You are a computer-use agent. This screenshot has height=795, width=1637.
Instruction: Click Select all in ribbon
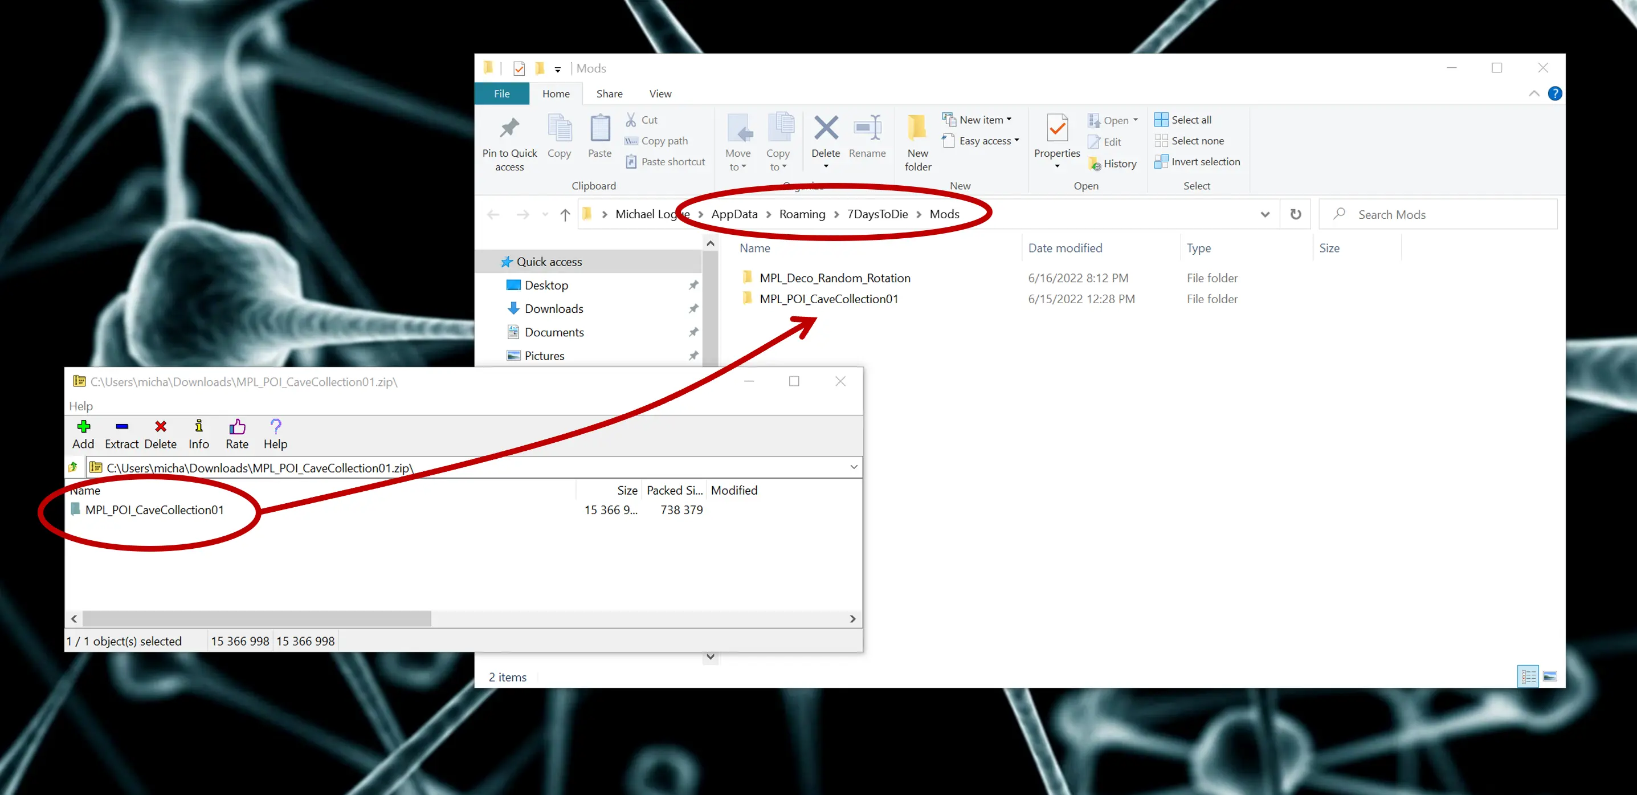(1183, 120)
